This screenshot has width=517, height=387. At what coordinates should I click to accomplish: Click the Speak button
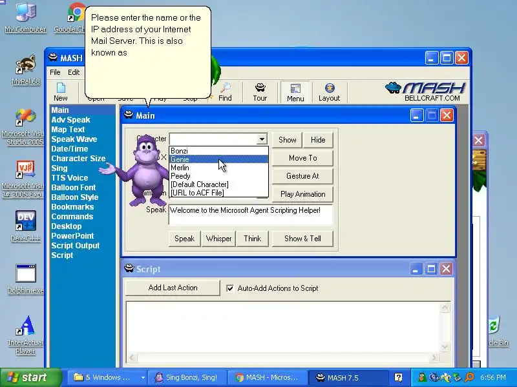185,239
